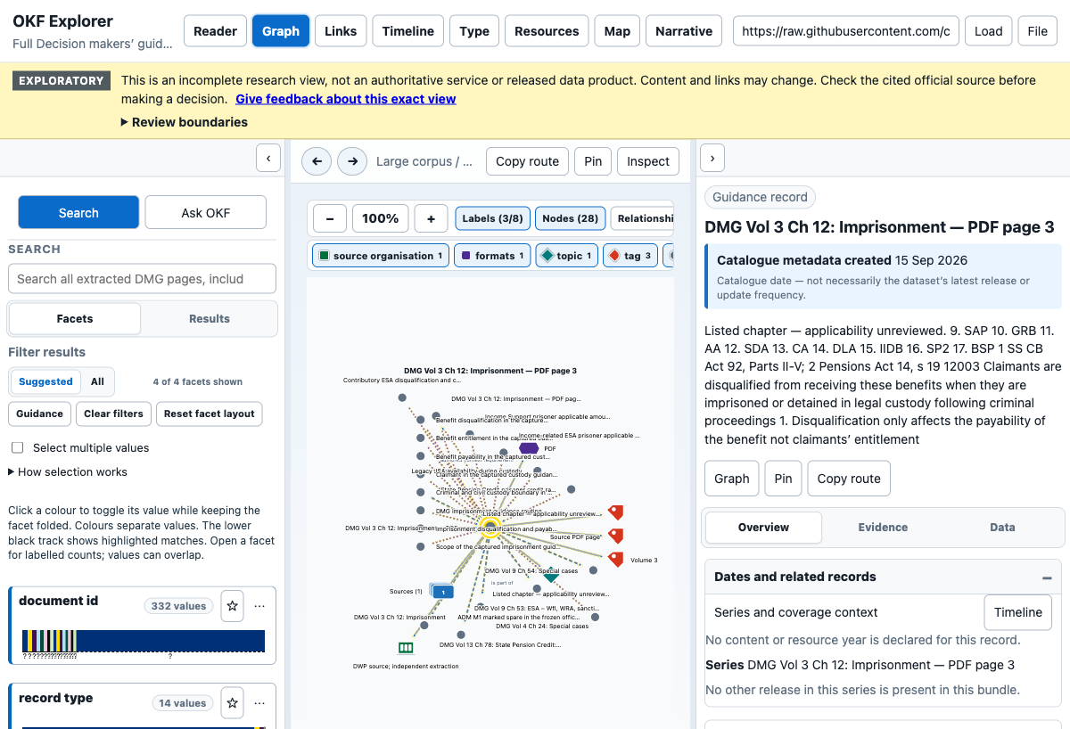Click Copy route next to the breadcrumb

[527, 161]
